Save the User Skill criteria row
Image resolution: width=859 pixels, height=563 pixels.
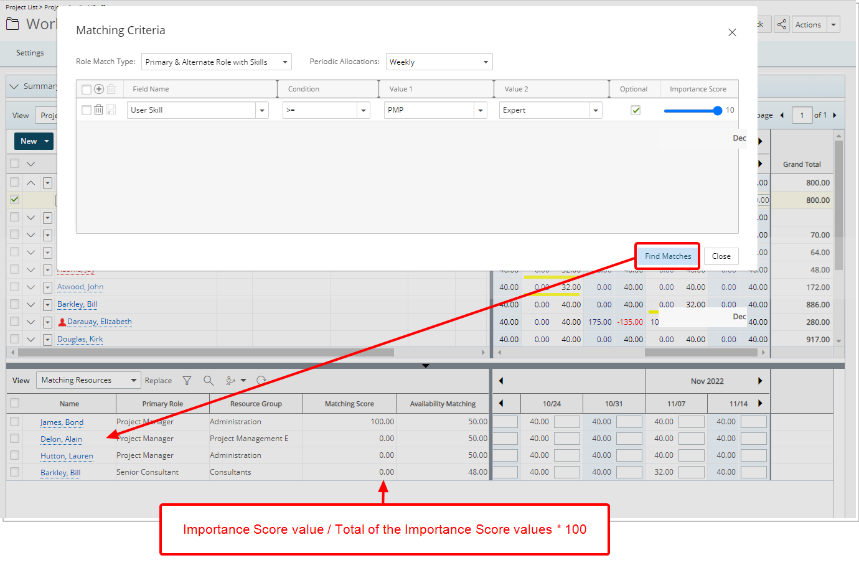[x=111, y=109]
